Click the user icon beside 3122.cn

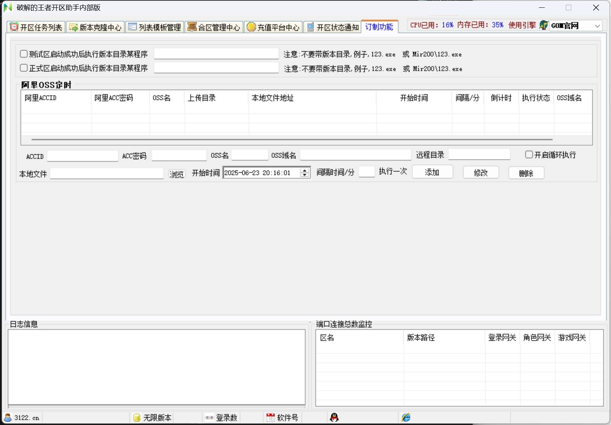tap(8, 417)
